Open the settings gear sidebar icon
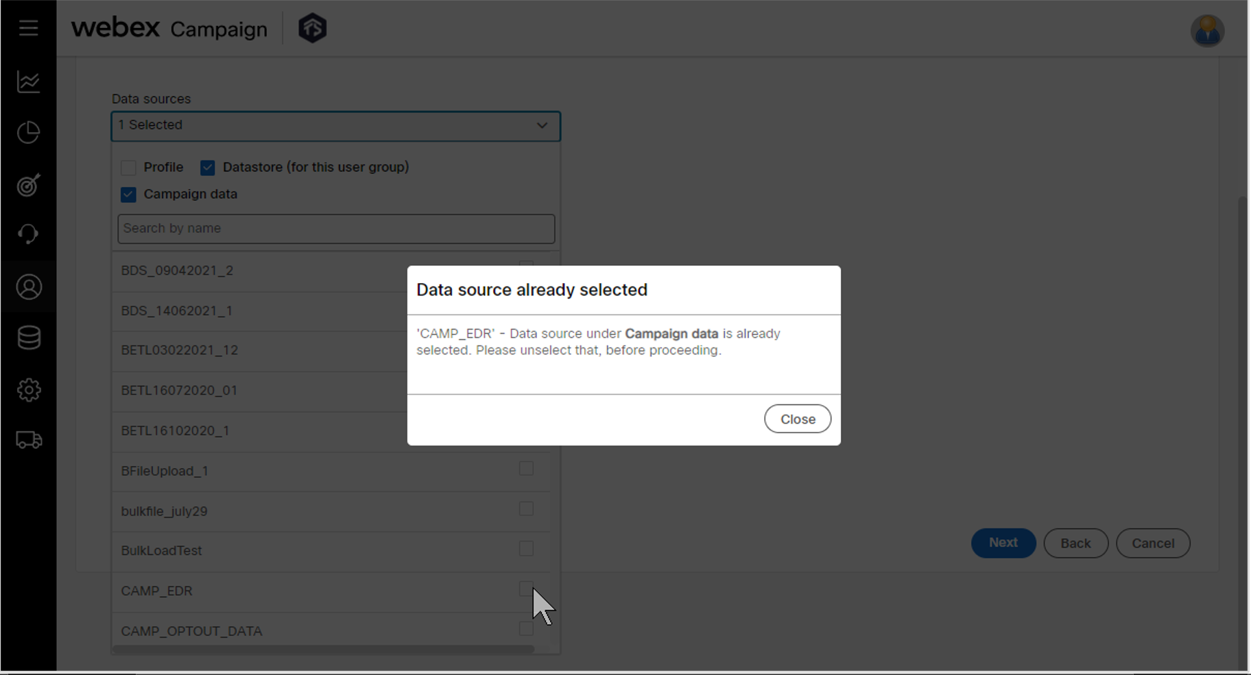The height and width of the screenshot is (675, 1251). click(x=29, y=390)
